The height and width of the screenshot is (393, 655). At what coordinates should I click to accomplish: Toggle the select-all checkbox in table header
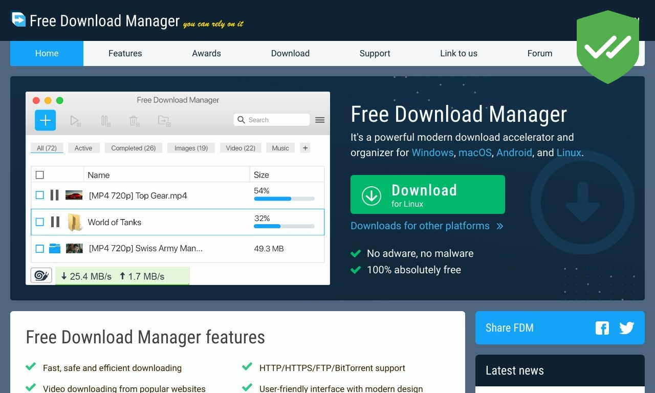coord(39,175)
